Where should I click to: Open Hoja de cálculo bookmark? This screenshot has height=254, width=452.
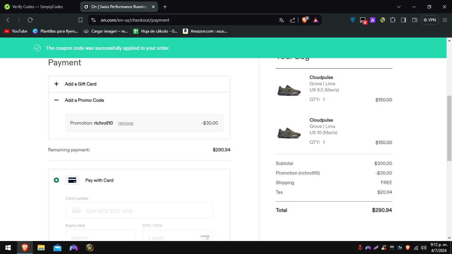click(155, 31)
